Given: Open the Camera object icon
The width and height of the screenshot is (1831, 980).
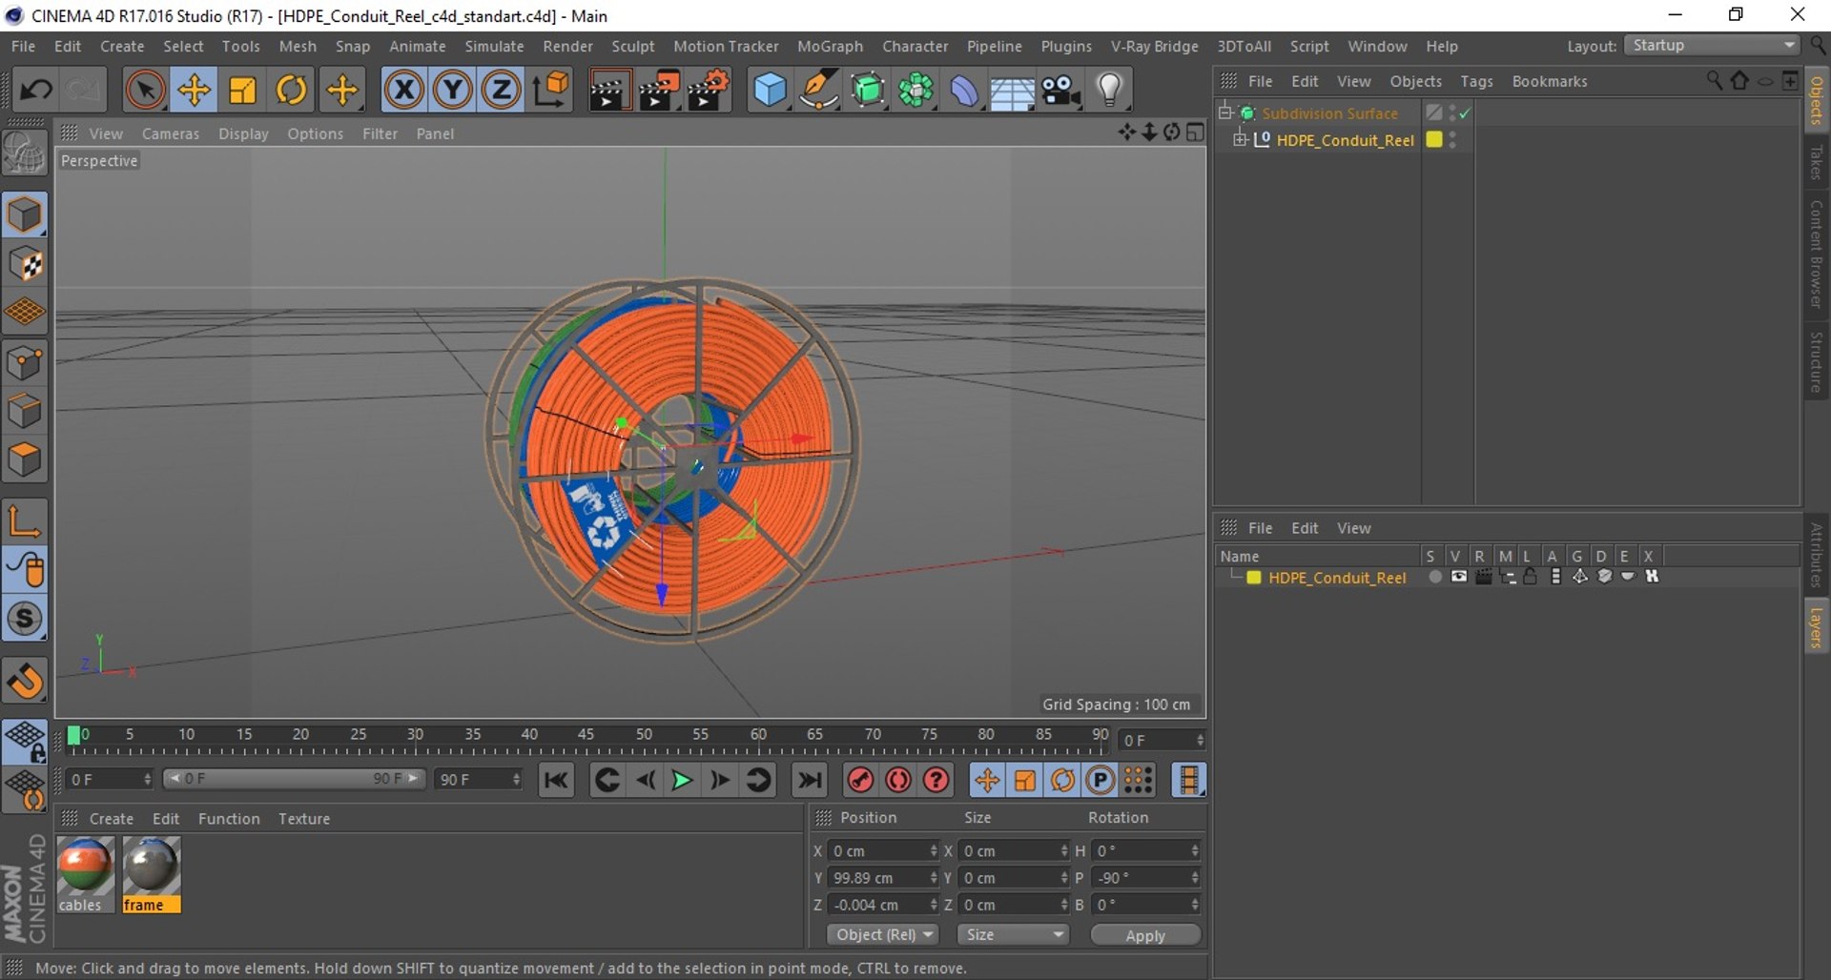Looking at the screenshot, I should click(x=1060, y=91).
